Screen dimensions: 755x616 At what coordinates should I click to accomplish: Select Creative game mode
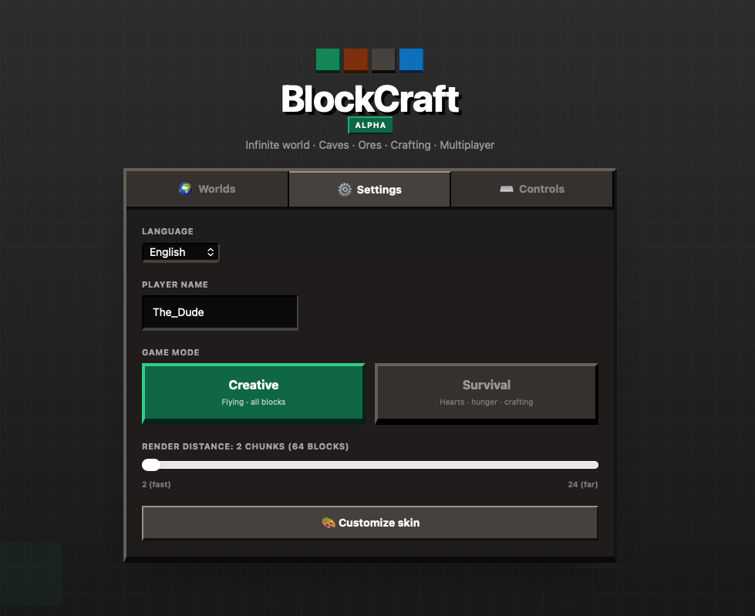(254, 393)
